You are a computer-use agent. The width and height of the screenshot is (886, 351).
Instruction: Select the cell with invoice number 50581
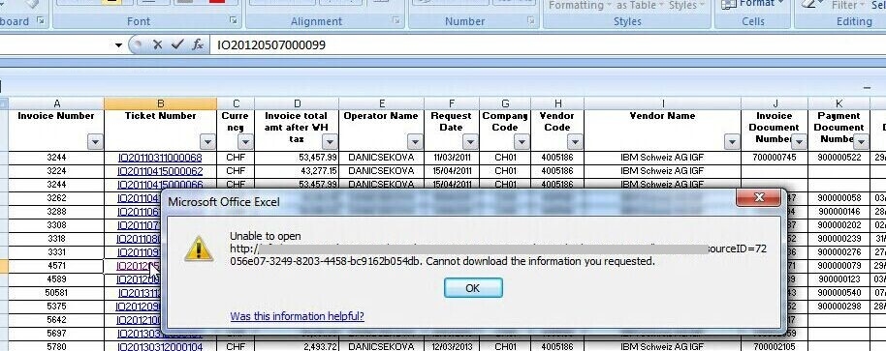coord(56,292)
